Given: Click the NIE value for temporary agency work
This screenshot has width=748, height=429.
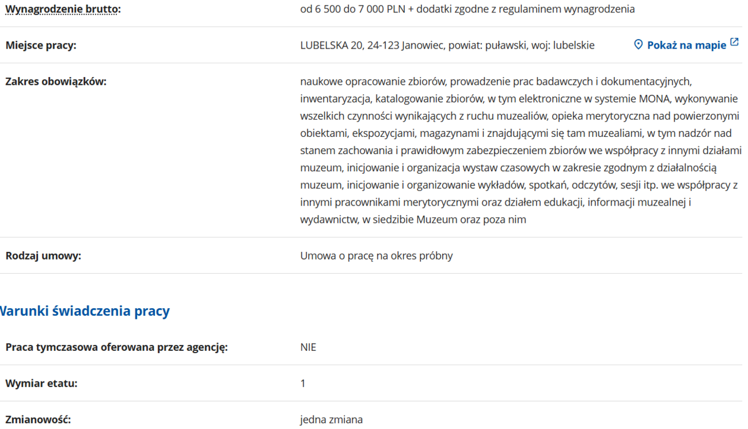Looking at the screenshot, I should (308, 347).
